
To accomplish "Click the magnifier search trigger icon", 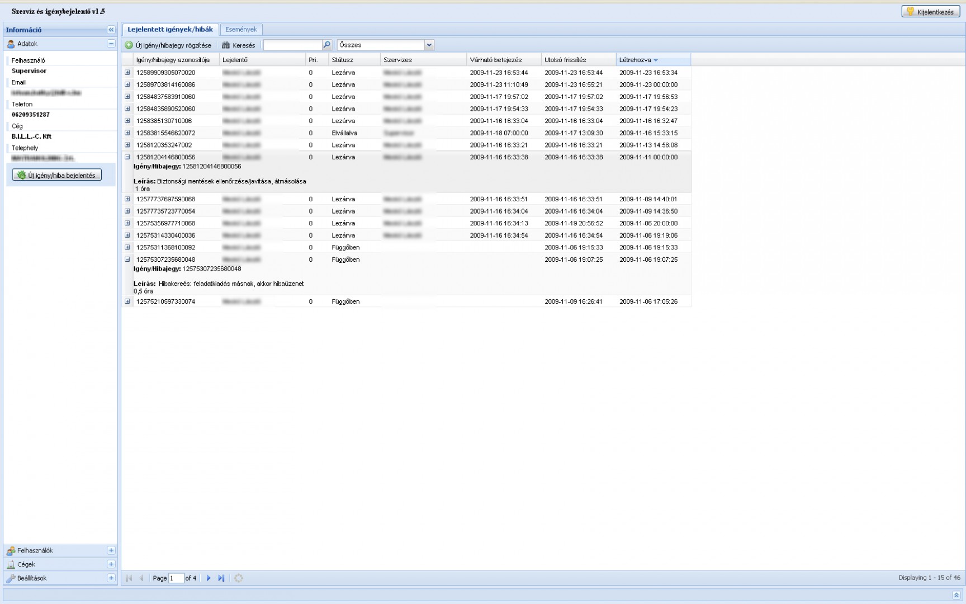I will 327,45.
